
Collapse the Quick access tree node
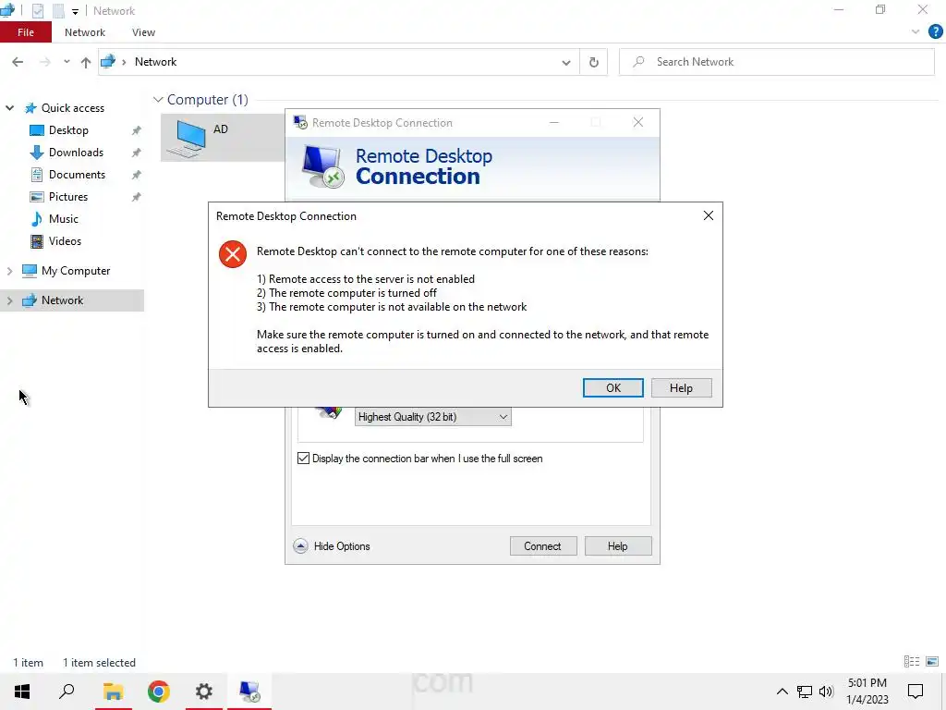pos(9,108)
